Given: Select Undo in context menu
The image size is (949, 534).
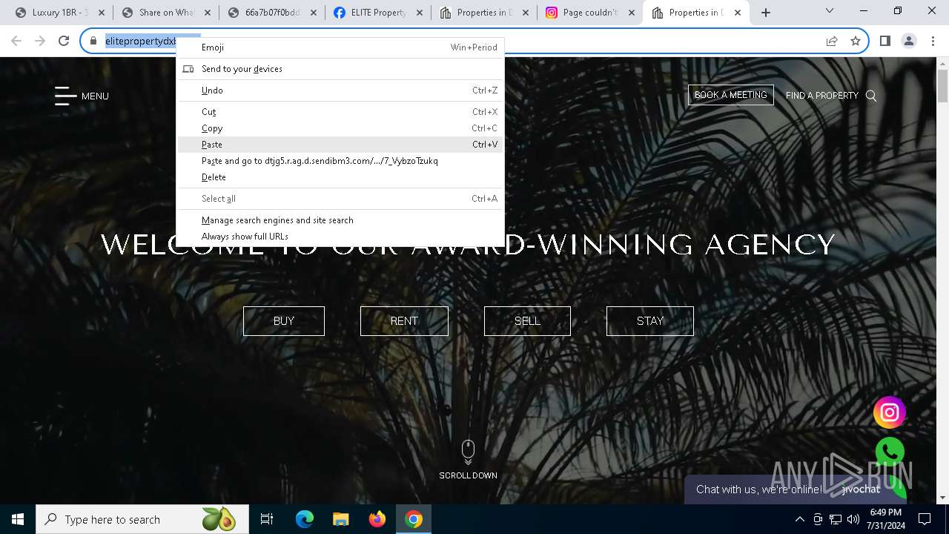Looking at the screenshot, I should (340, 90).
